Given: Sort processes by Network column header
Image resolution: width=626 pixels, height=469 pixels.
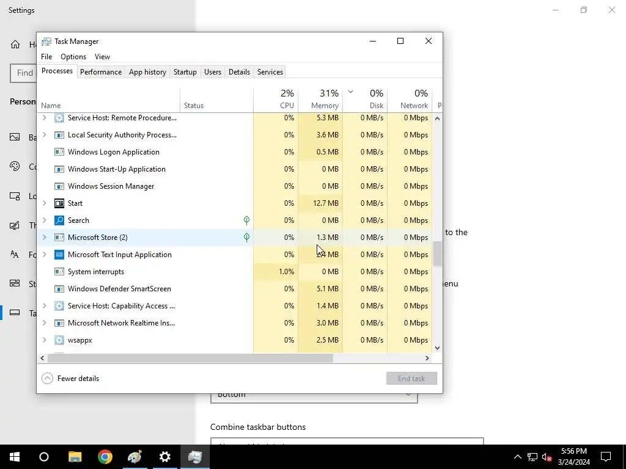Looking at the screenshot, I should (410, 99).
